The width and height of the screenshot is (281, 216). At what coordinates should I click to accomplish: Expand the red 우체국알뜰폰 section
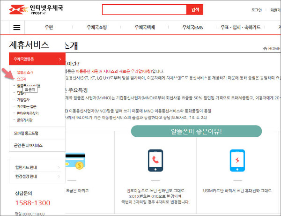[x=37, y=59]
